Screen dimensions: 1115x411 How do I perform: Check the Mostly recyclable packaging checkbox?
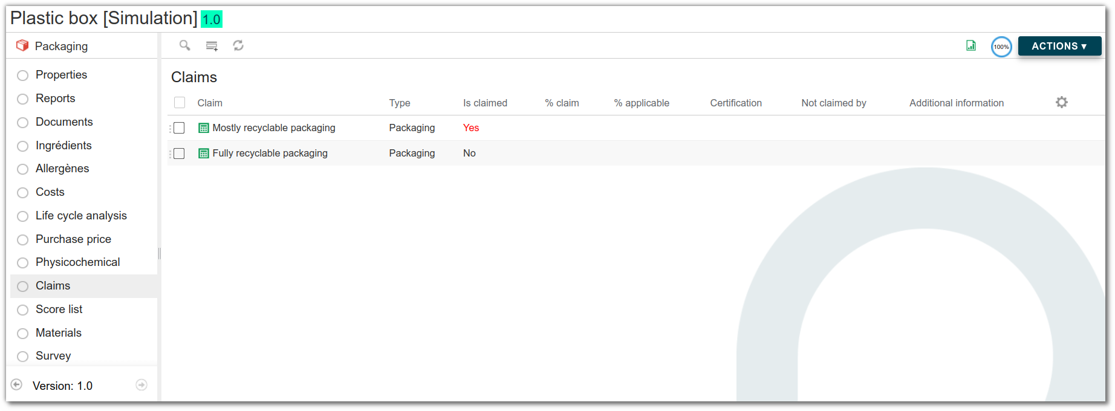pyautogui.click(x=179, y=128)
